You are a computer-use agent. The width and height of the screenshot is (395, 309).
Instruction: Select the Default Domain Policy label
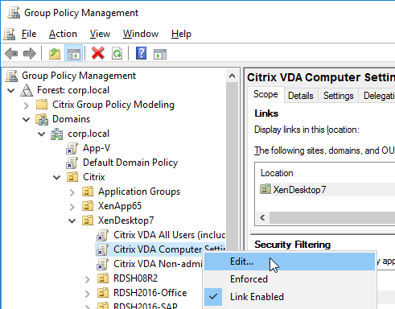click(130, 163)
